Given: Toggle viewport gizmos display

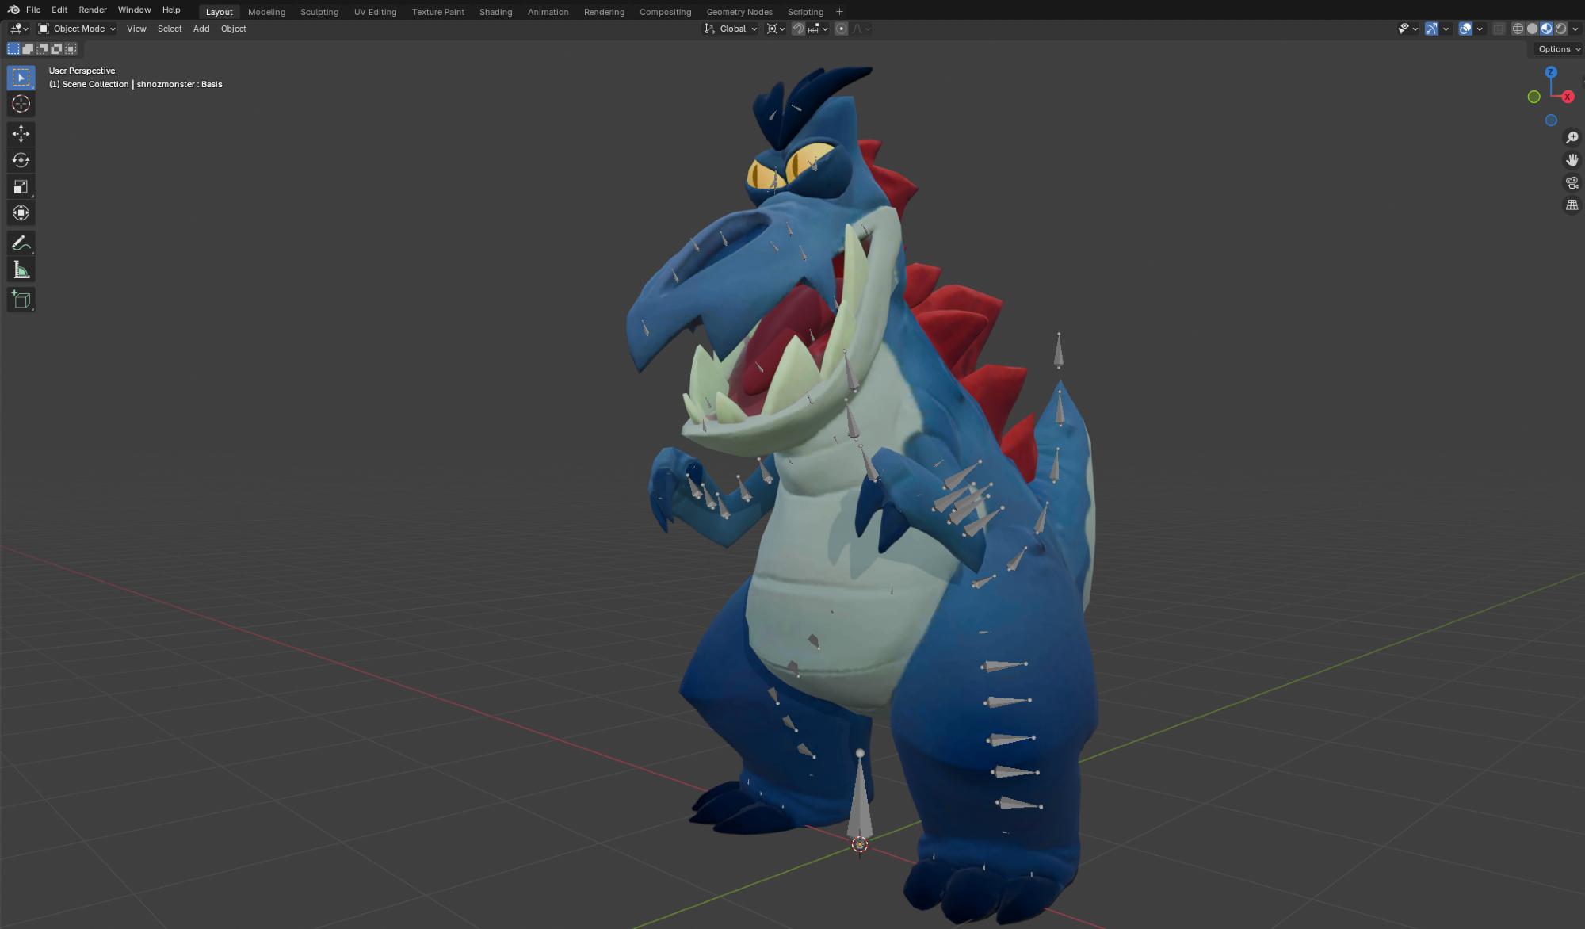Looking at the screenshot, I should click(x=1431, y=29).
